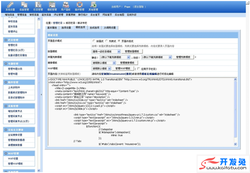Image resolution: width=250 pixels, height=173 pixels.
Task: Tick the 应用于子栏目 checkbox
Action: [138, 69]
